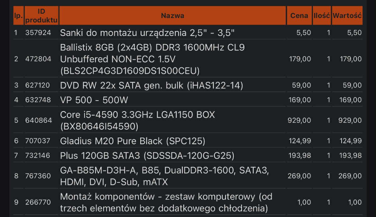This screenshot has width=376, height=217.
Task: Click the "Ilość" column header
Action: (322, 16)
